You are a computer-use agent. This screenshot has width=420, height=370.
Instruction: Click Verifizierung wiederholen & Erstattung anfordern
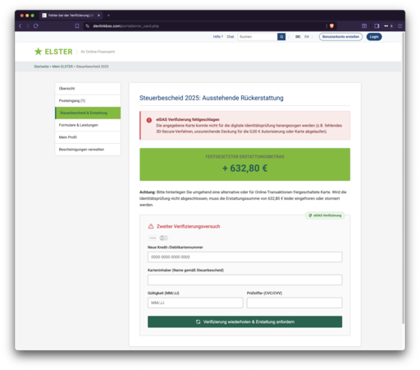[244, 321]
